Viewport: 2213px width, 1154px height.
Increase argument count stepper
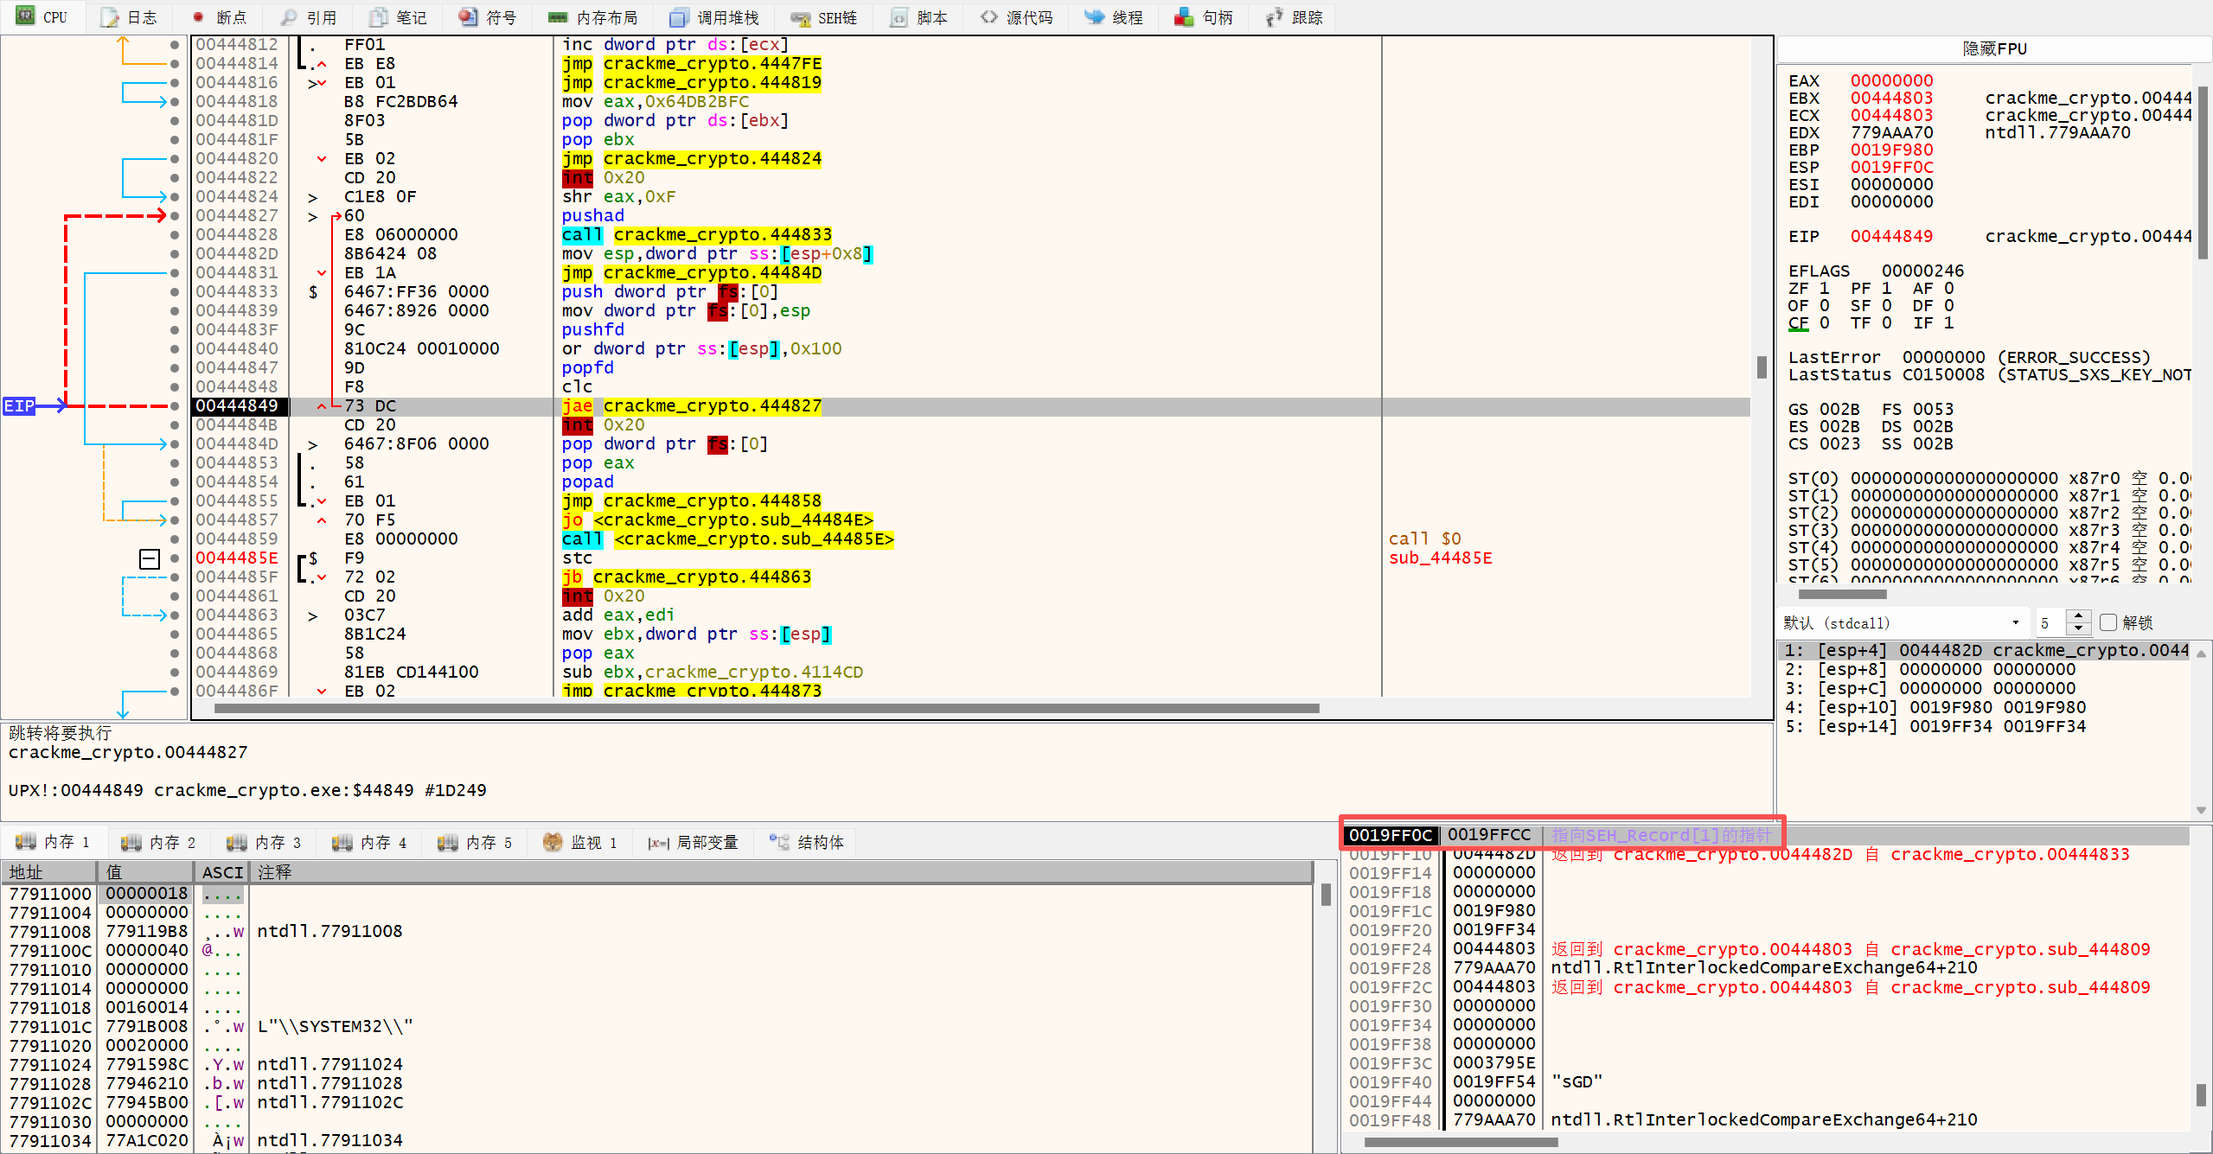pos(2078,616)
